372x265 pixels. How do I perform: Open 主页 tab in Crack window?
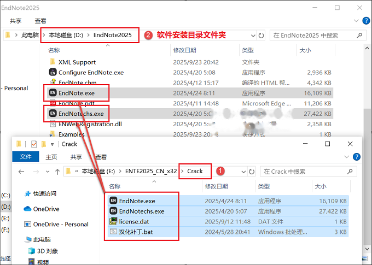pos(51,157)
